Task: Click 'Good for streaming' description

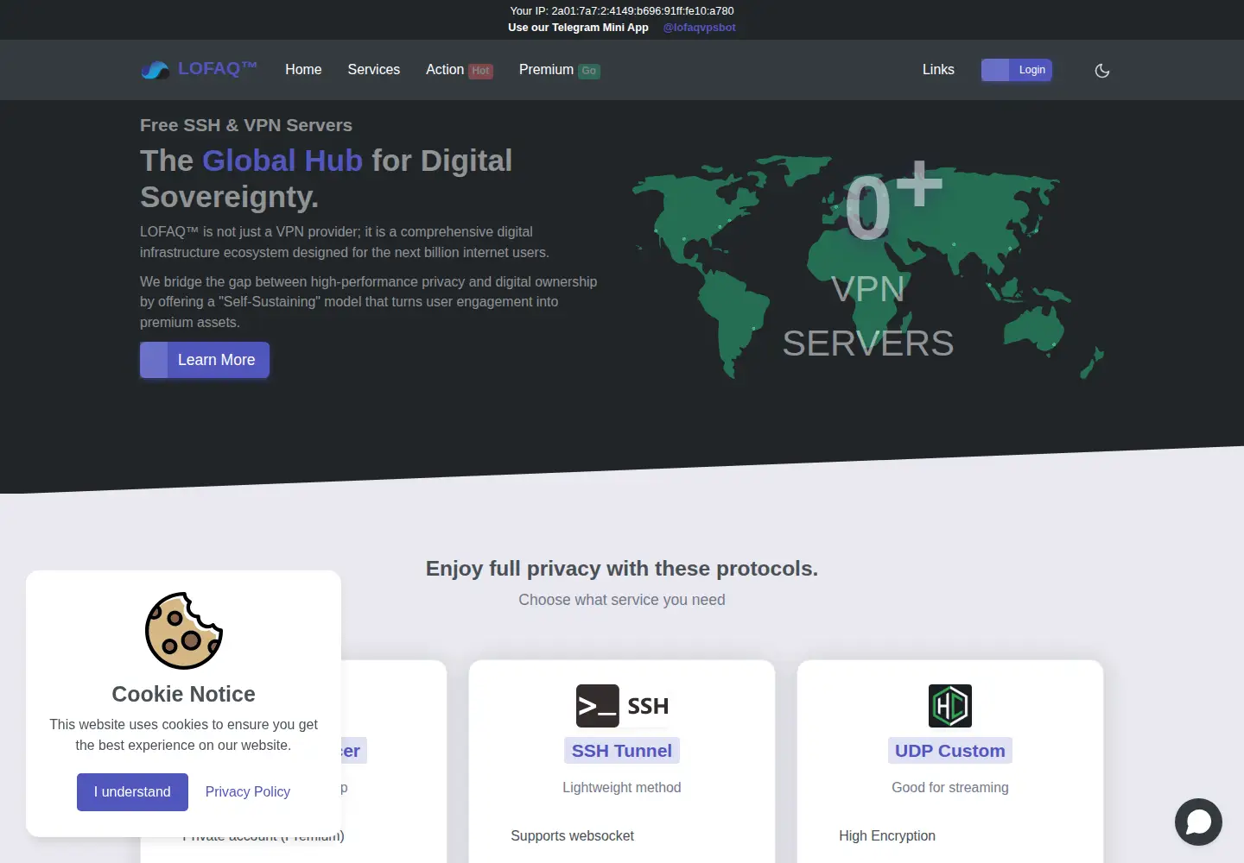Action: (950, 788)
